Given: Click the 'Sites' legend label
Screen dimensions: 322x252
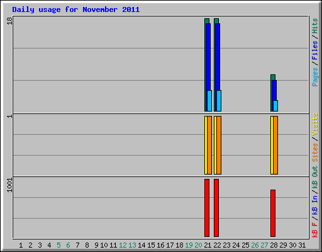Looking at the screenshot, I should [314, 152].
